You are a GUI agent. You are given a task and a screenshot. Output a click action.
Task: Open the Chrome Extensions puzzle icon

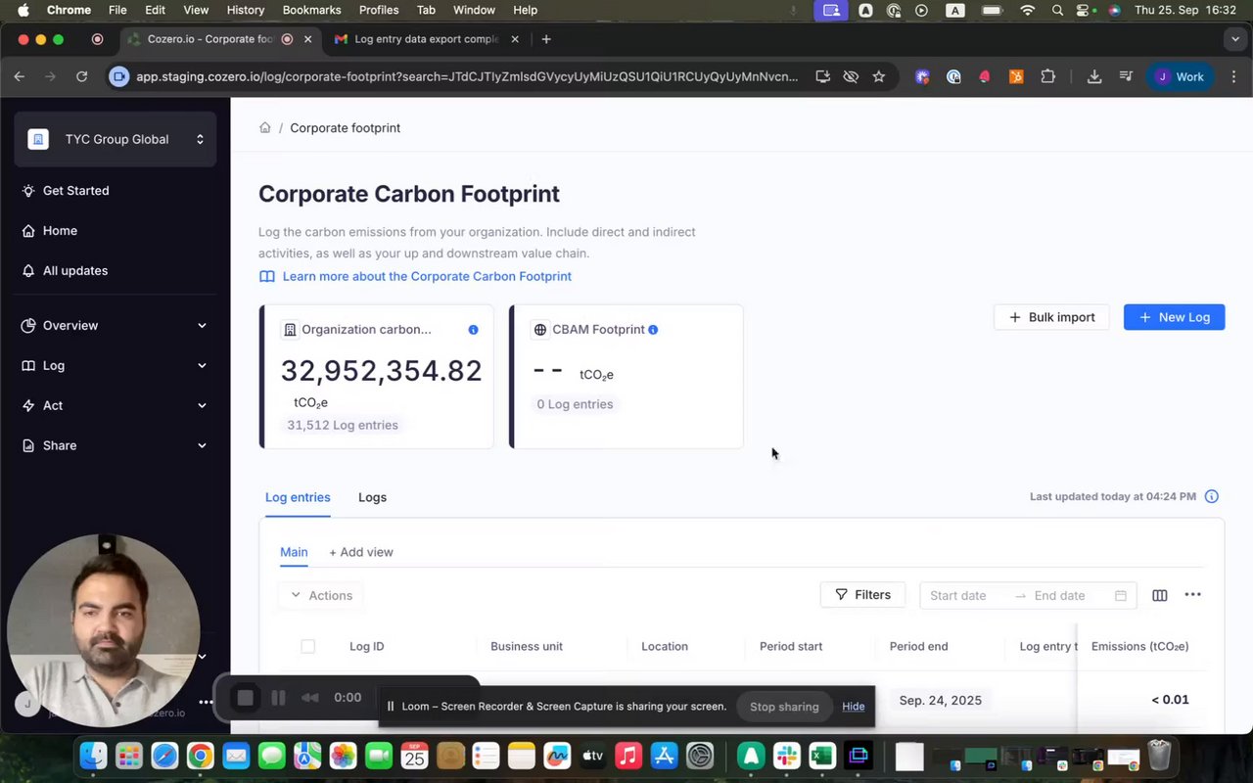1047,76
